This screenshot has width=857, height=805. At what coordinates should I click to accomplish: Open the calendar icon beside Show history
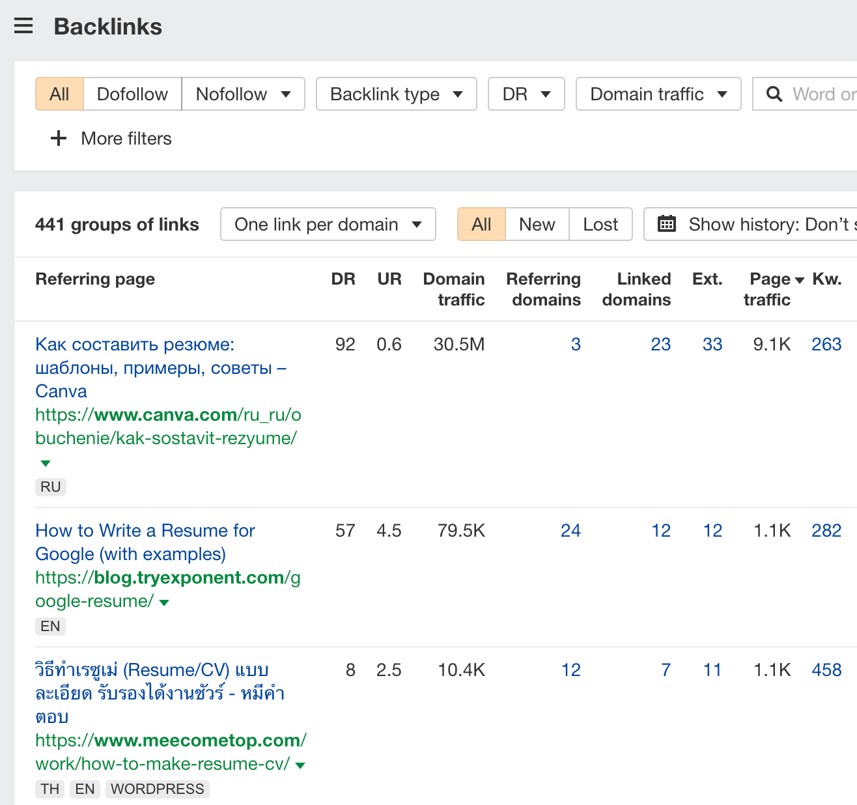click(x=667, y=223)
